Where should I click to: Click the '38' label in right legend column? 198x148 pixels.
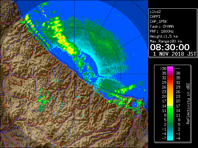click(x=178, y=73)
